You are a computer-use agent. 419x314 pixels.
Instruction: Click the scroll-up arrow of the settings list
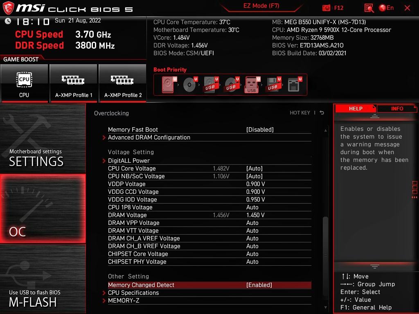click(x=325, y=130)
